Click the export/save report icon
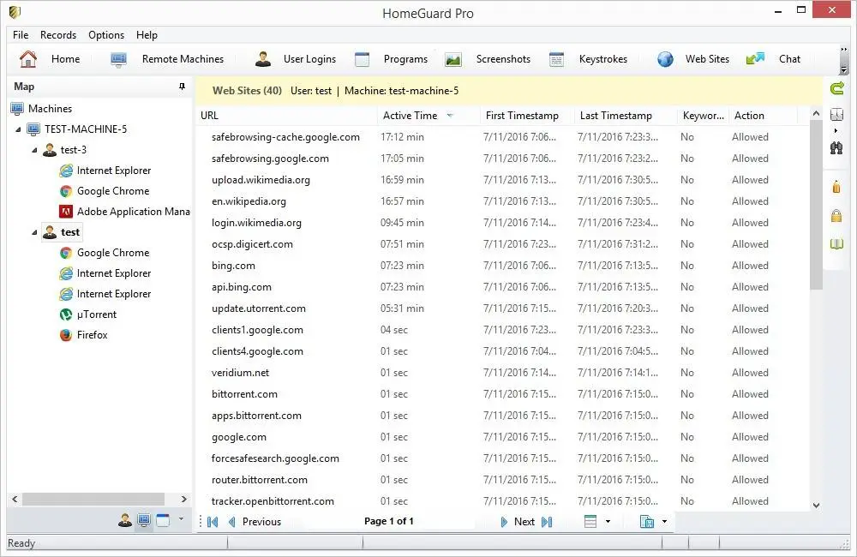This screenshot has height=557, width=857. 647,522
